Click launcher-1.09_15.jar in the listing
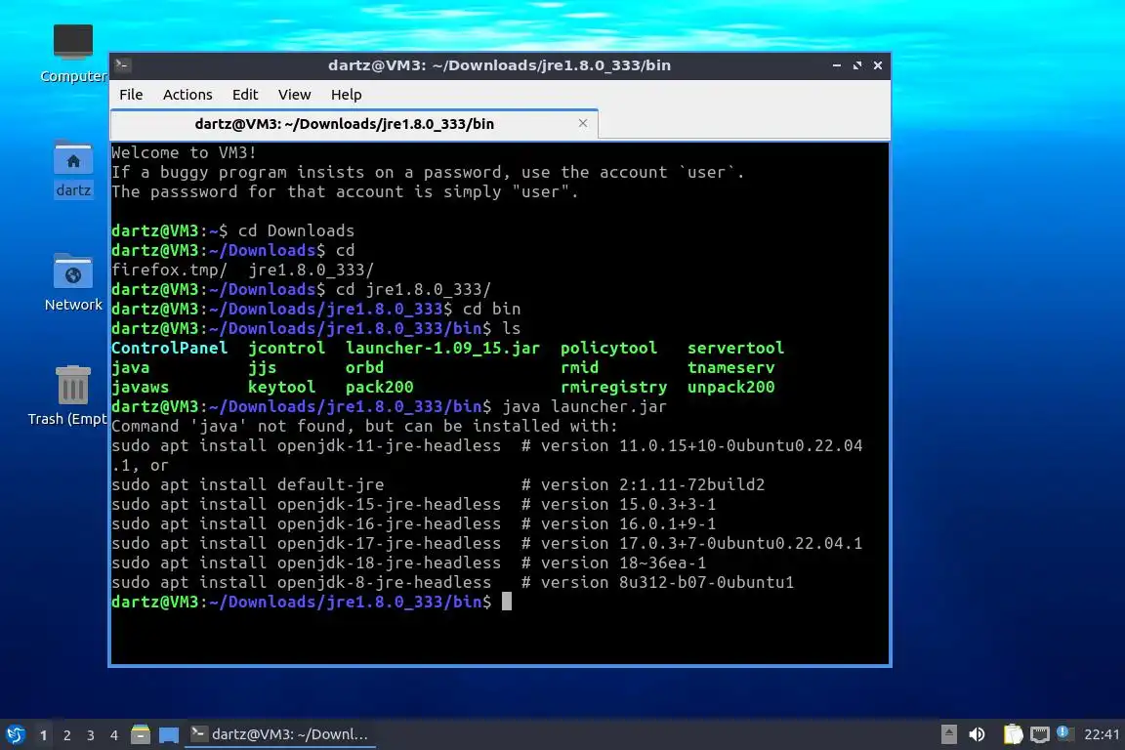The image size is (1125, 750). 442,348
